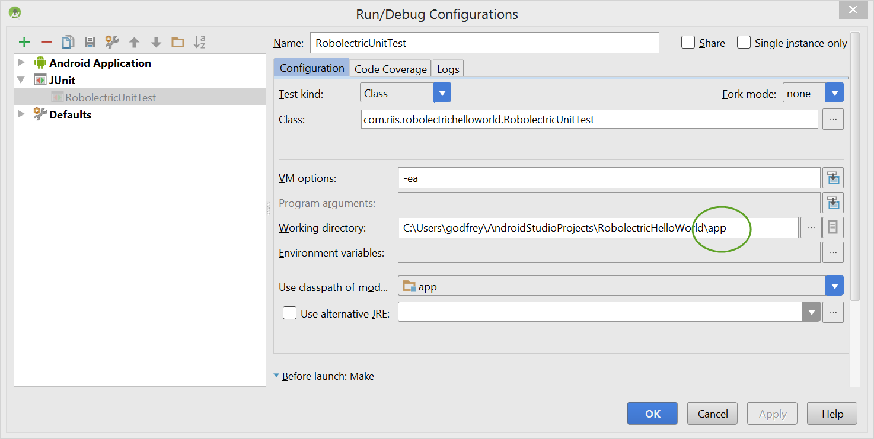This screenshot has height=439, width=874.
Task: Switch to the Logs tab
Action: (x=448, y=69)
